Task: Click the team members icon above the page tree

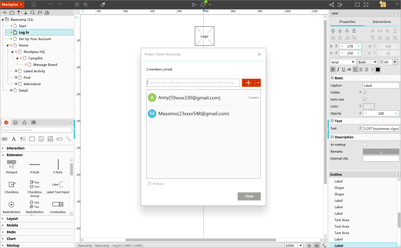Action: [47, 13]
